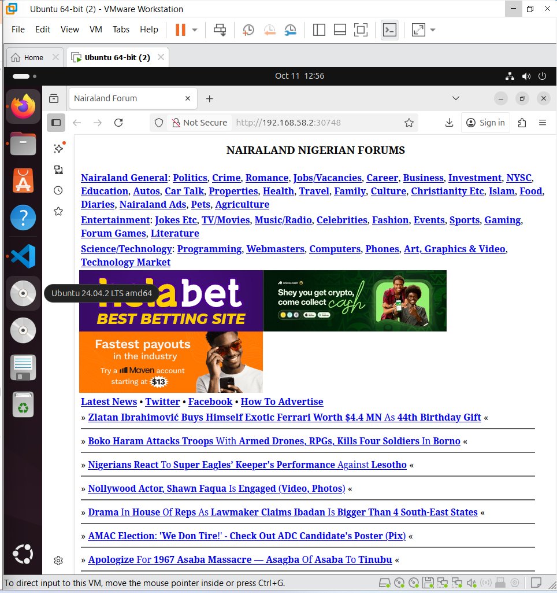Open the VMware snapshot manager

tap(291, 30)
